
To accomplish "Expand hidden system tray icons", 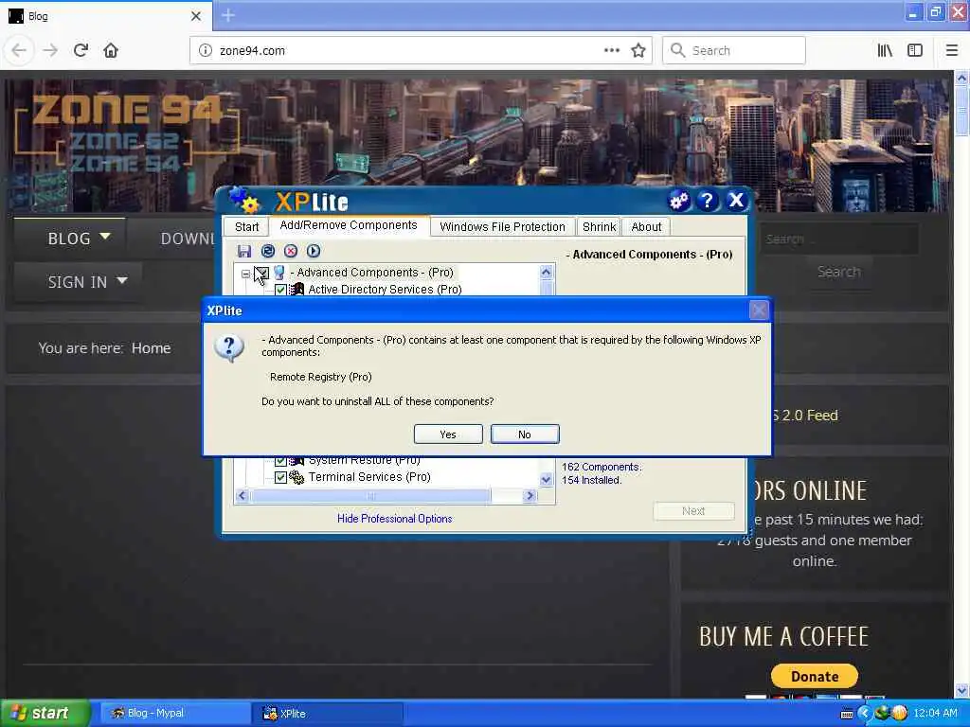I will [864, 714].
